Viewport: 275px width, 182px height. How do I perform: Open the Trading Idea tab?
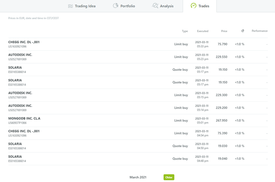pos(82,6)
